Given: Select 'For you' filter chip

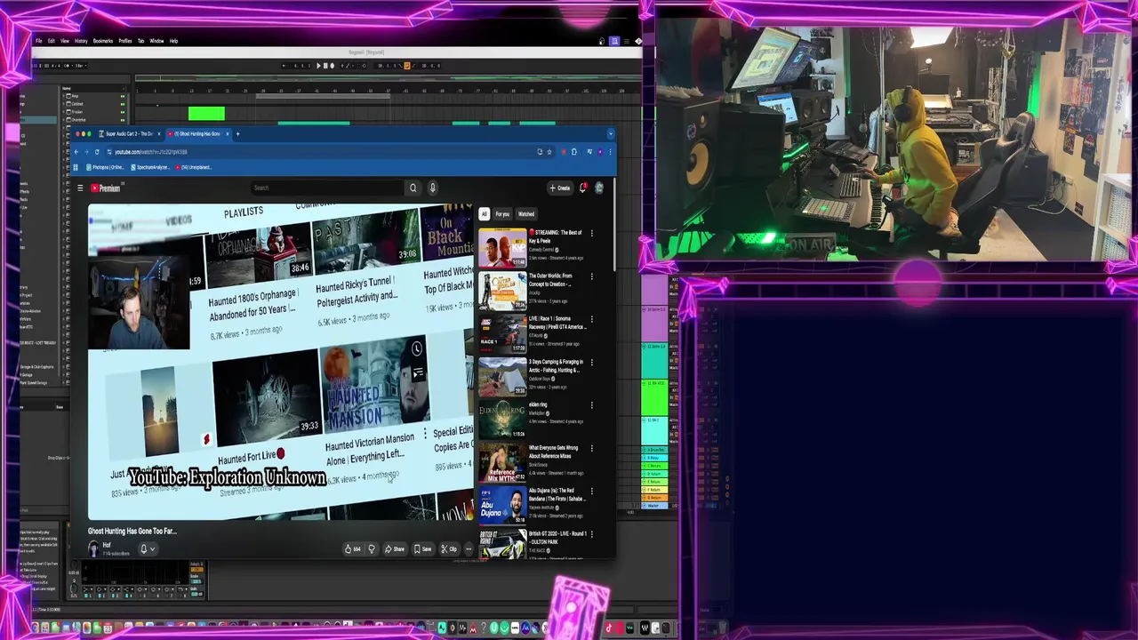Looking at the screenshot, I should [x=502, y=214].
